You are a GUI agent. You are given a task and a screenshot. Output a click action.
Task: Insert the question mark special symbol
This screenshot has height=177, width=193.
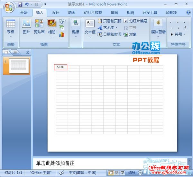coord(185,28)
